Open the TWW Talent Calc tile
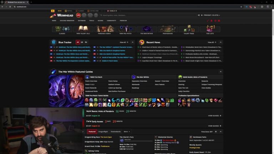Screen dimensions: 274x154 coord(83,30)
